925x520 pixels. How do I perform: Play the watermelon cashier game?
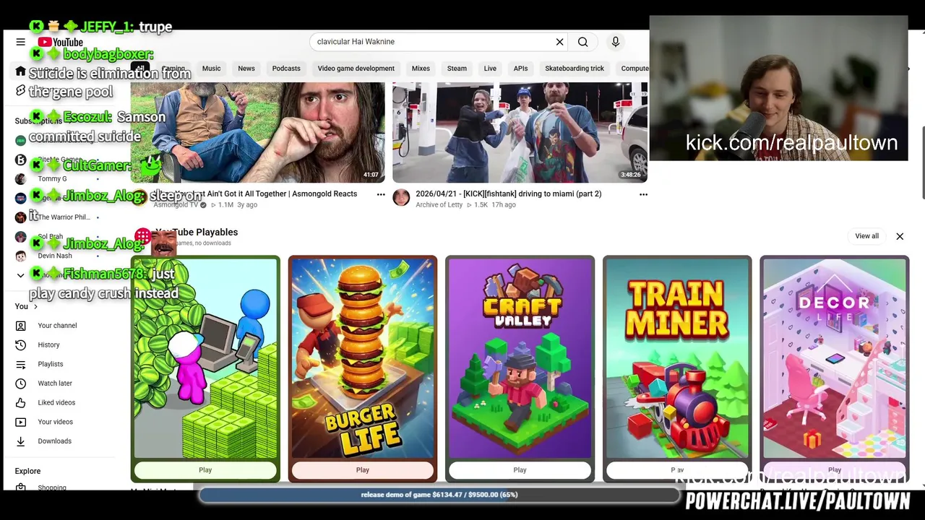205,470
